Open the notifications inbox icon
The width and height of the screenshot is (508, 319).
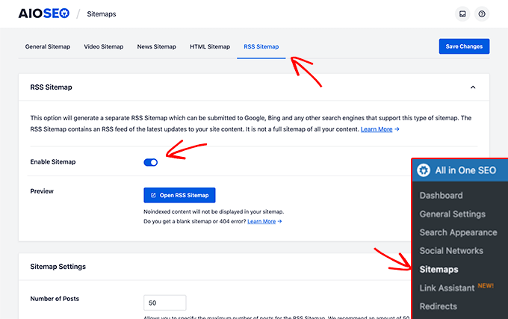coord(462,14)
